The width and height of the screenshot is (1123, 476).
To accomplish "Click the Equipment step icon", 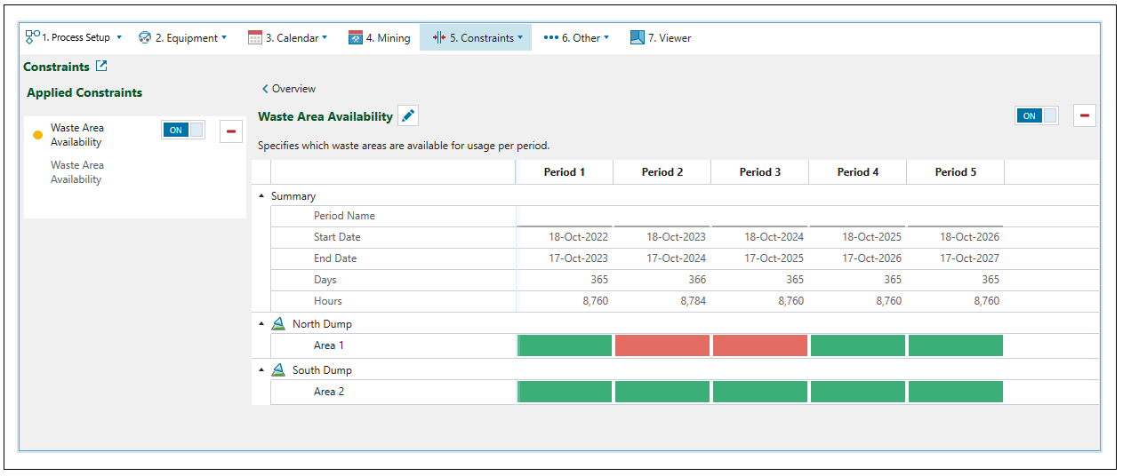I will [145, 38].
